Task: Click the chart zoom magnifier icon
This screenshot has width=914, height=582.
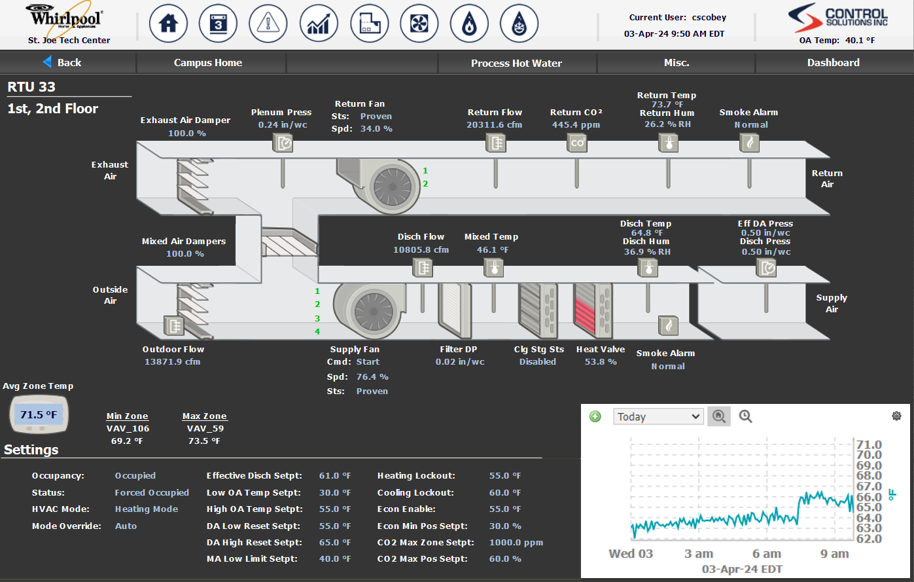Action: click(745, 416)
